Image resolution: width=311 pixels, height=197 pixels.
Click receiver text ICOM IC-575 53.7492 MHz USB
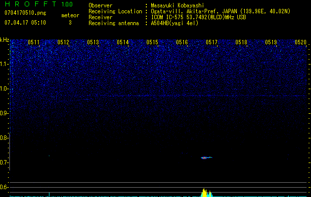point(198,17)
